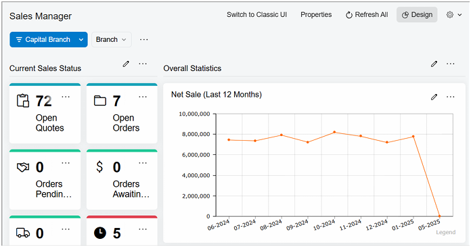Open dashboard Properties
This screenshot has height=247, width=471.
316,14
